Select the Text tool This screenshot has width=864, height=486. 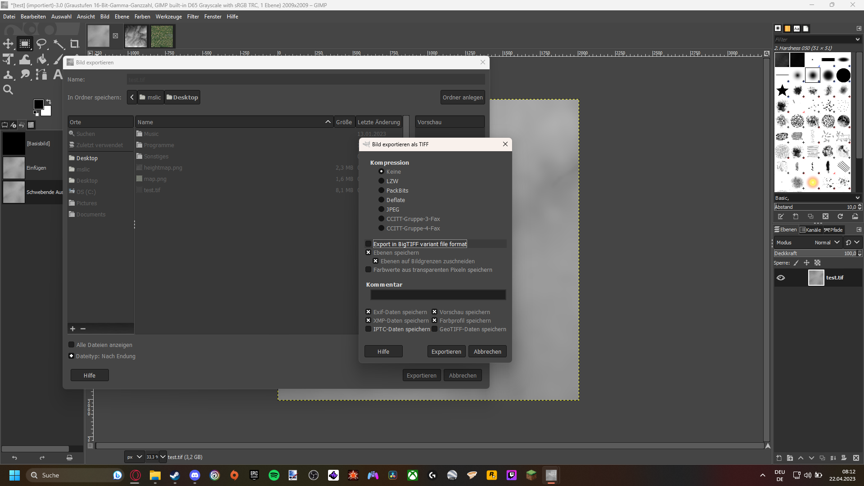click(x=58, y=74)
